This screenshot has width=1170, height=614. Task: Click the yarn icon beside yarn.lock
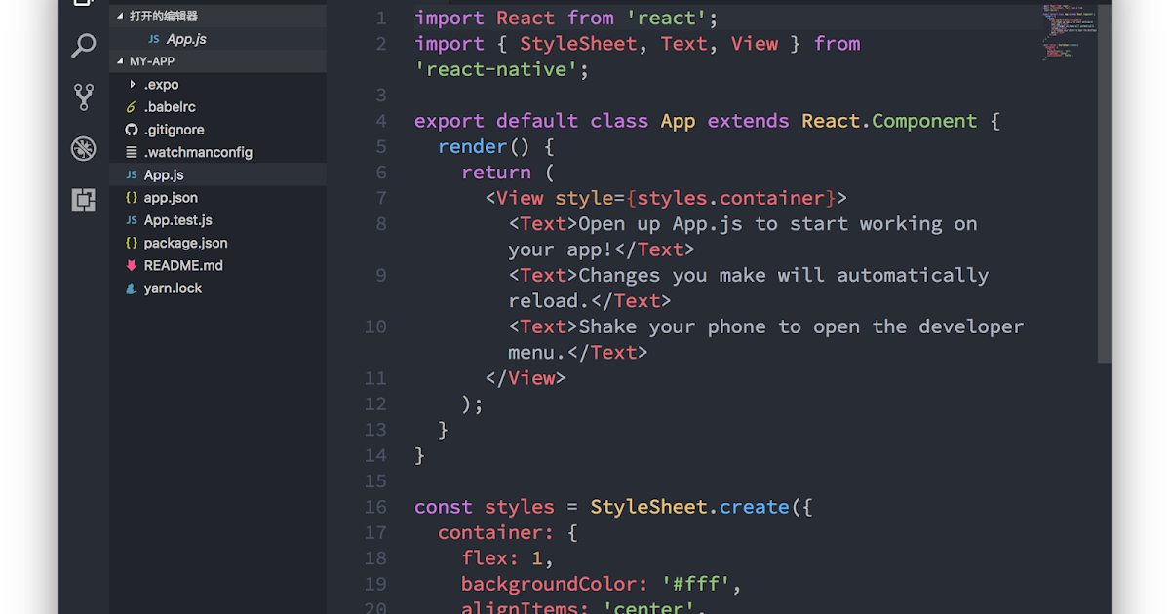(x=132, y=288)
